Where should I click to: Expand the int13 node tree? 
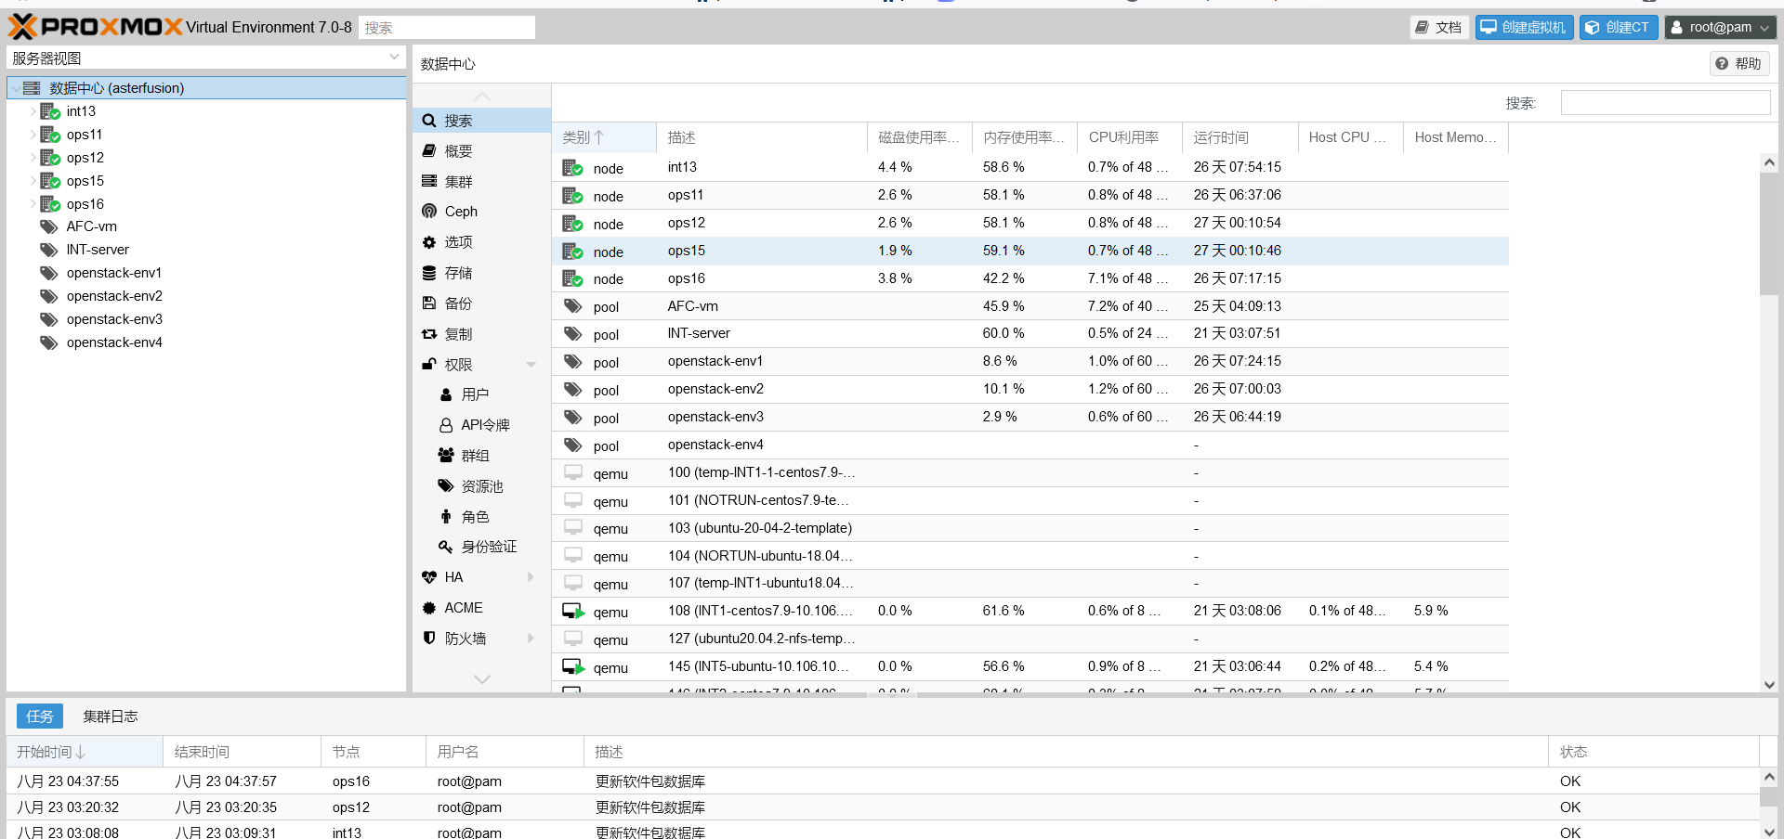coord(33,111)
